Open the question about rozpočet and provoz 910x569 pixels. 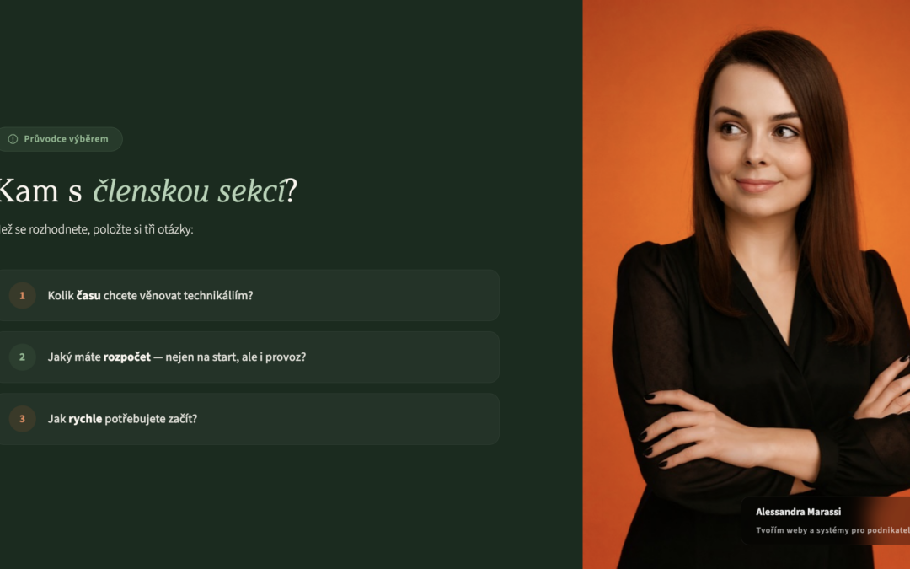[x=249, y=357]
